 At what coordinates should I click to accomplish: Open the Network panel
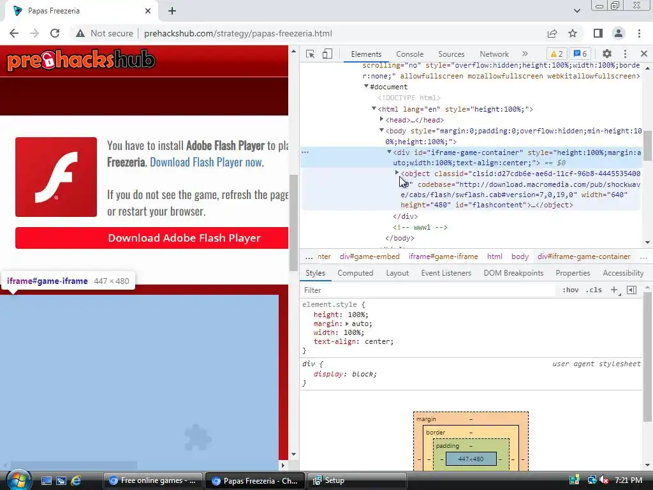(x=494, y=54)
